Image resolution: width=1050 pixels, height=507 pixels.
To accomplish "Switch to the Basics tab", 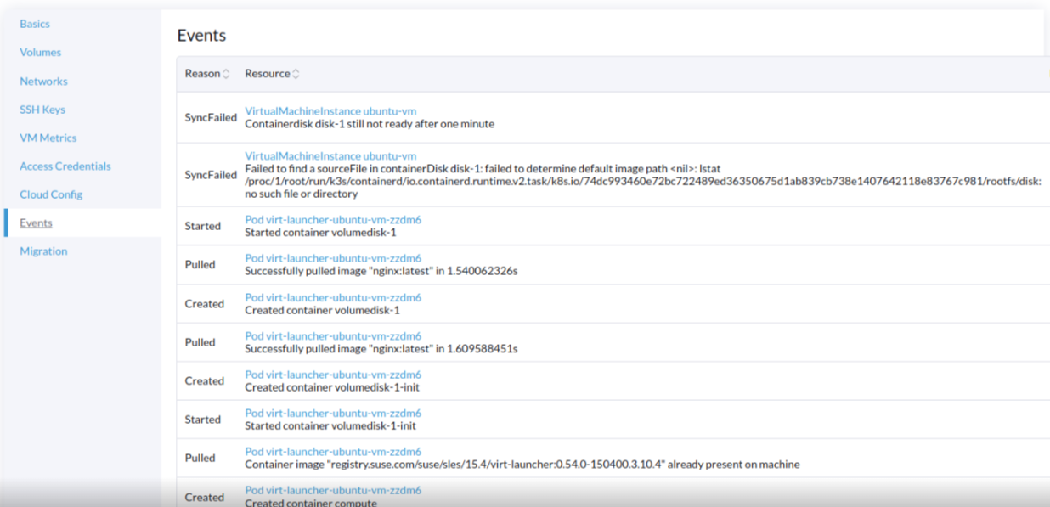I will pyautogui.click(x=35, y=24).
